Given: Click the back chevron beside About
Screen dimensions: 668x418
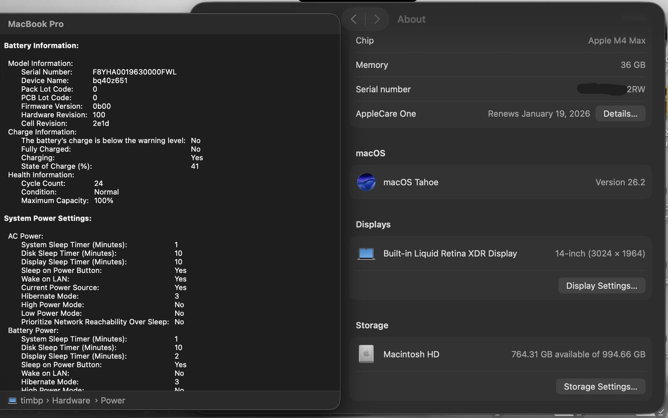Looking at the screenshot, I should (x=354, y=19).
